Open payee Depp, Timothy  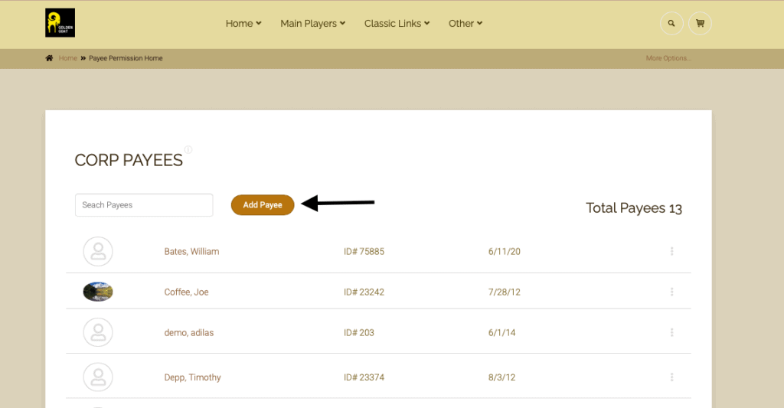[192, 377]
